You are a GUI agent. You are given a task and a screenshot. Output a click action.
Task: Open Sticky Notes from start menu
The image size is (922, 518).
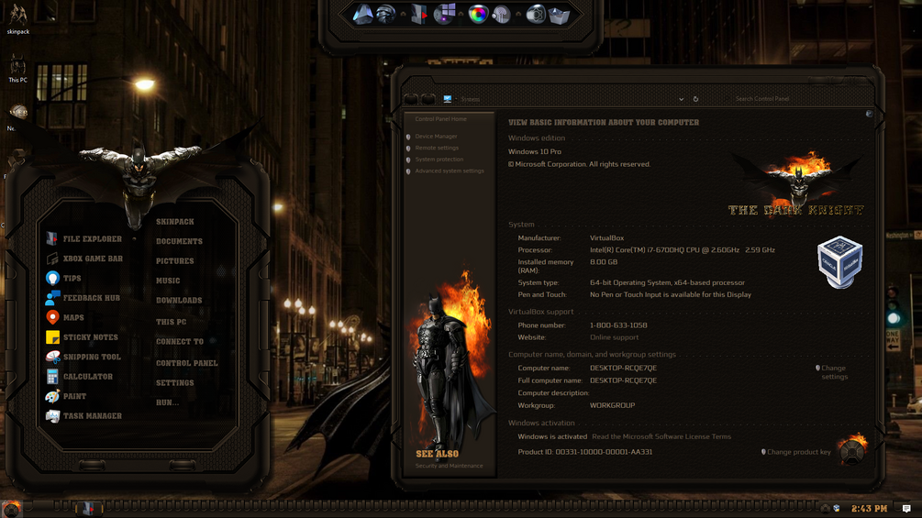[82, 337]
